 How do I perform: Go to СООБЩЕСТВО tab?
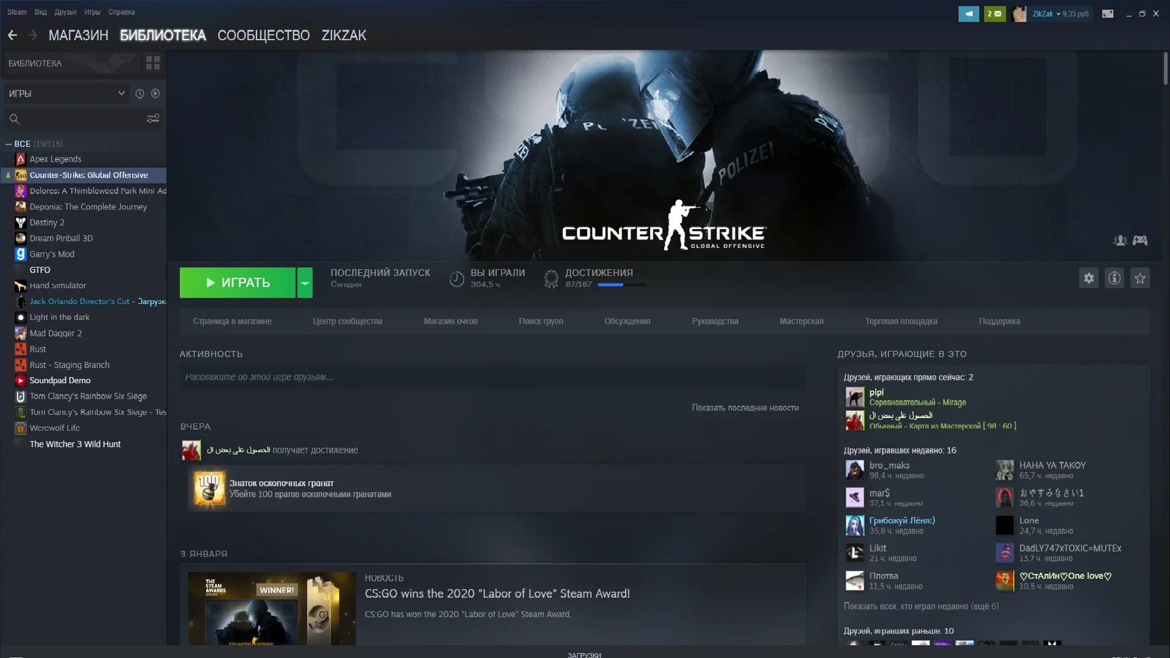(264, 35)
